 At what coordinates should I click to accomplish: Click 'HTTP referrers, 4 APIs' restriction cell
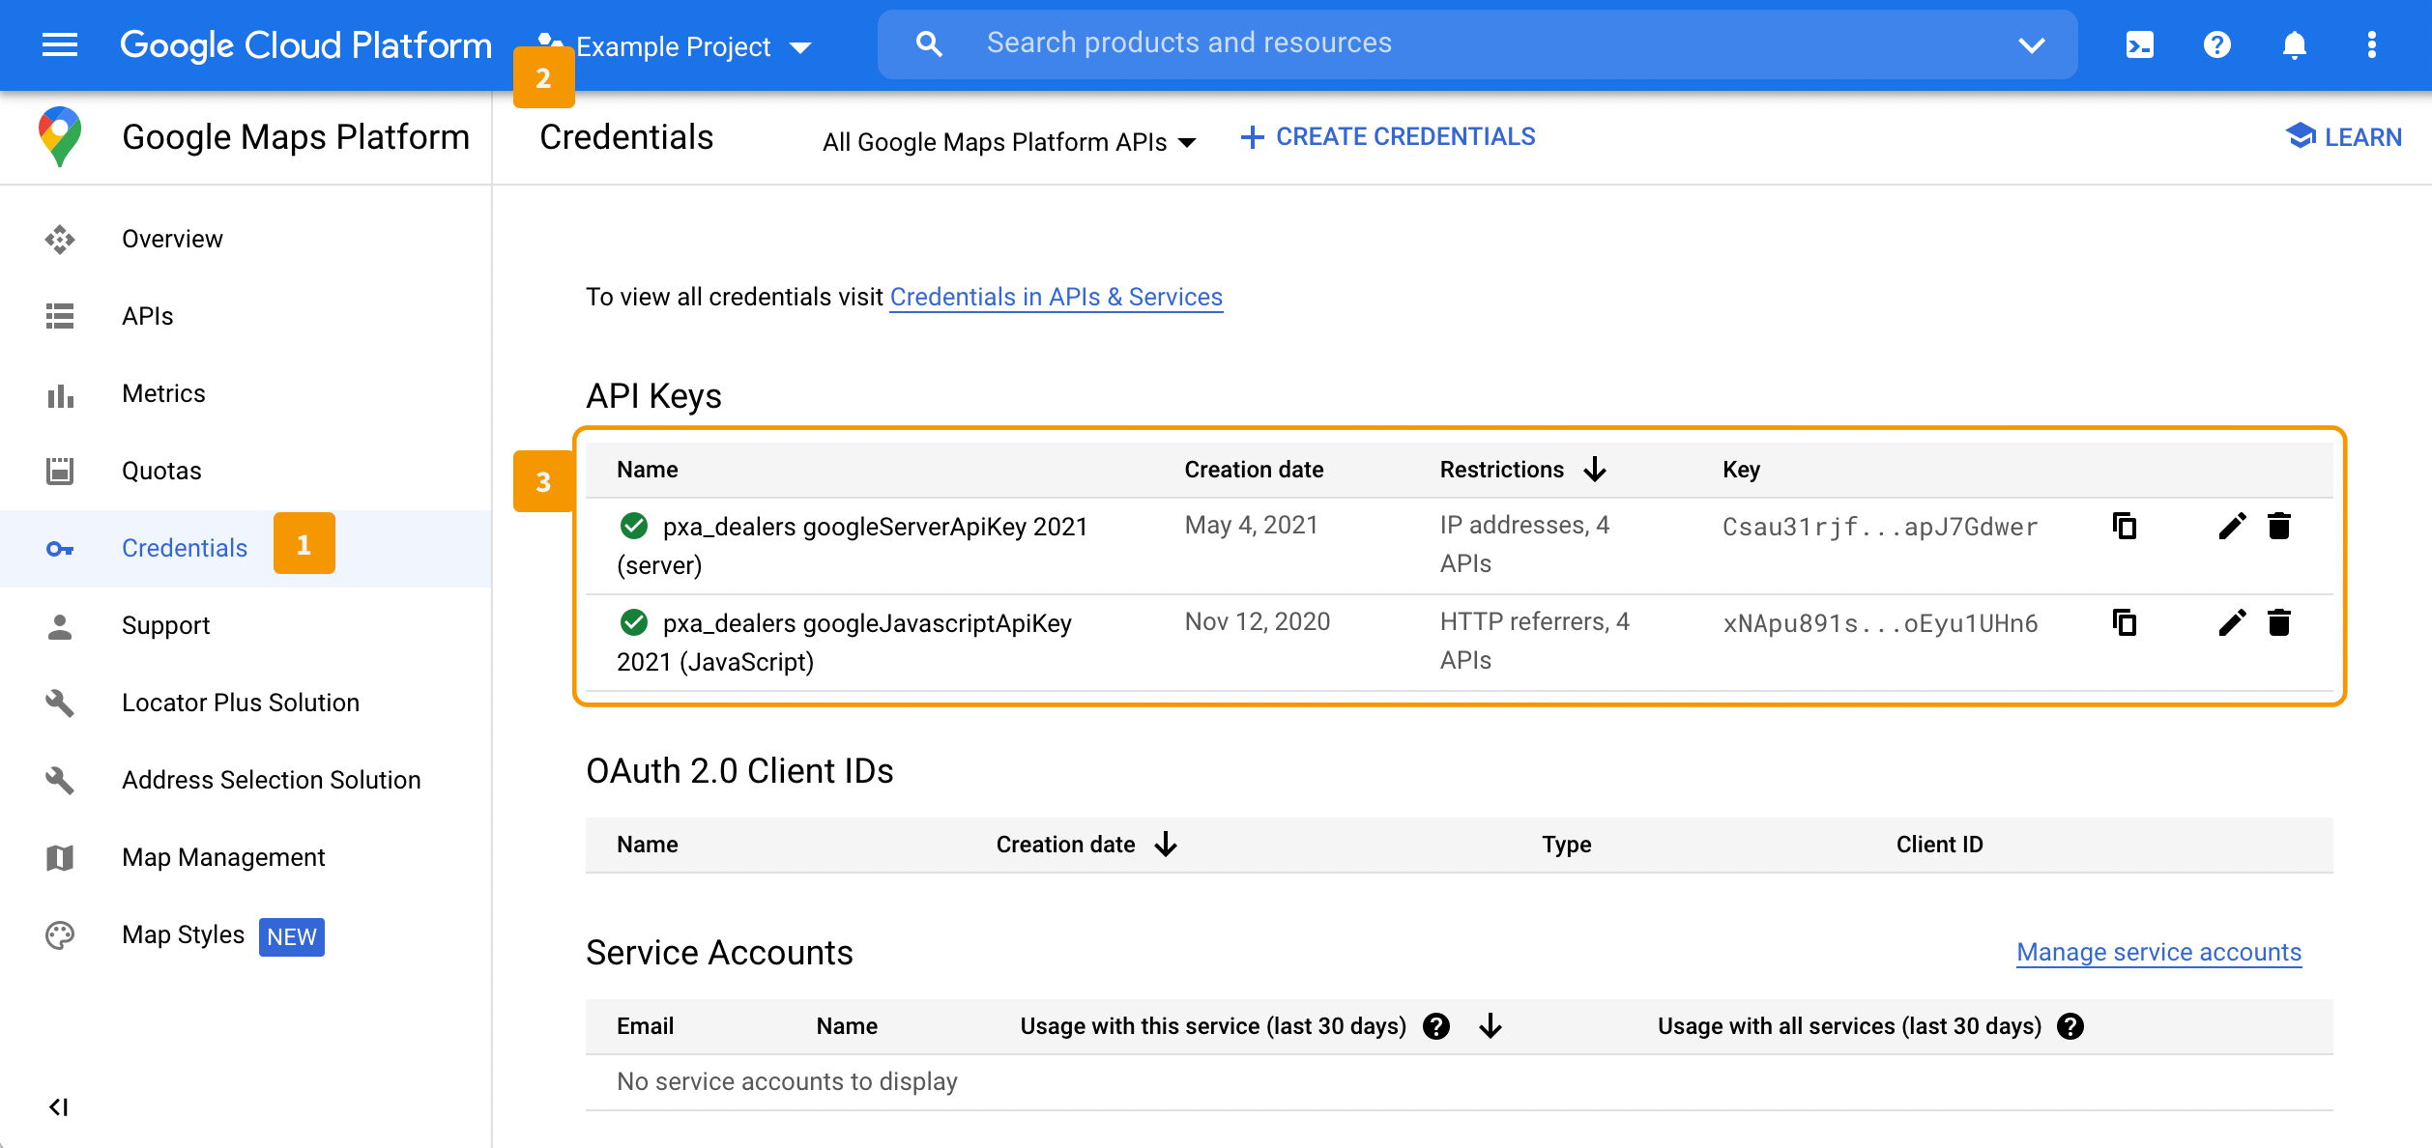coord(1534,641)
